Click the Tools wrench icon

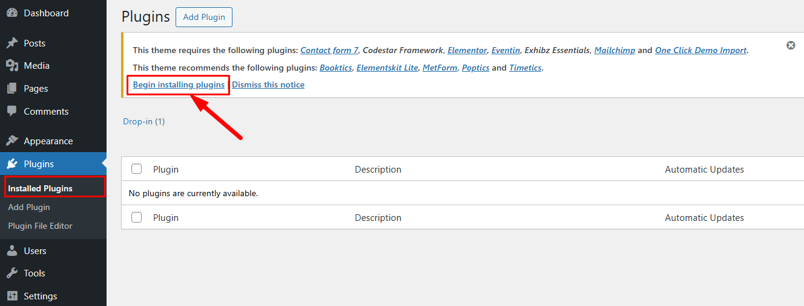[x=12, y=273]
